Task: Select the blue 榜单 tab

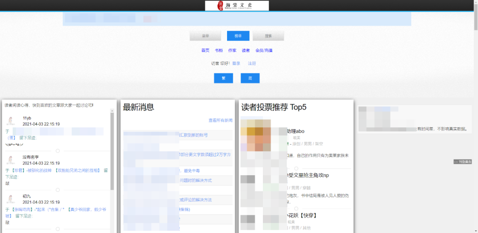Action: coord(238,36)
